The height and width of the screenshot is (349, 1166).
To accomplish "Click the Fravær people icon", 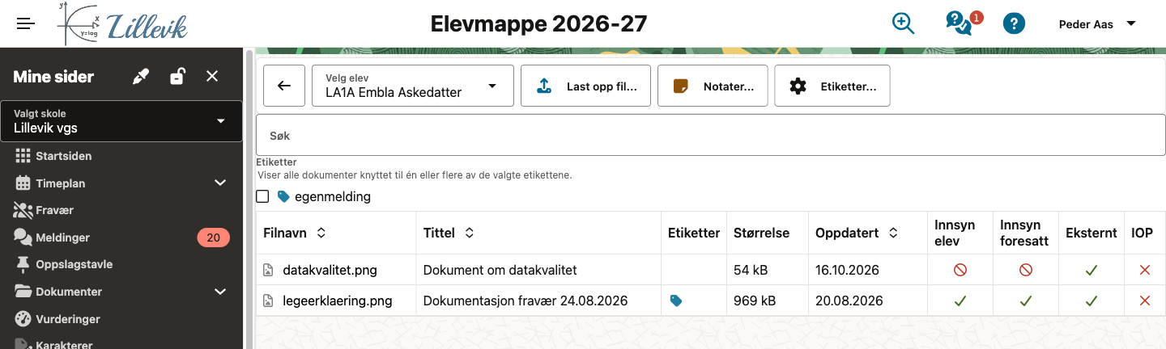I will tap(23, 210).
